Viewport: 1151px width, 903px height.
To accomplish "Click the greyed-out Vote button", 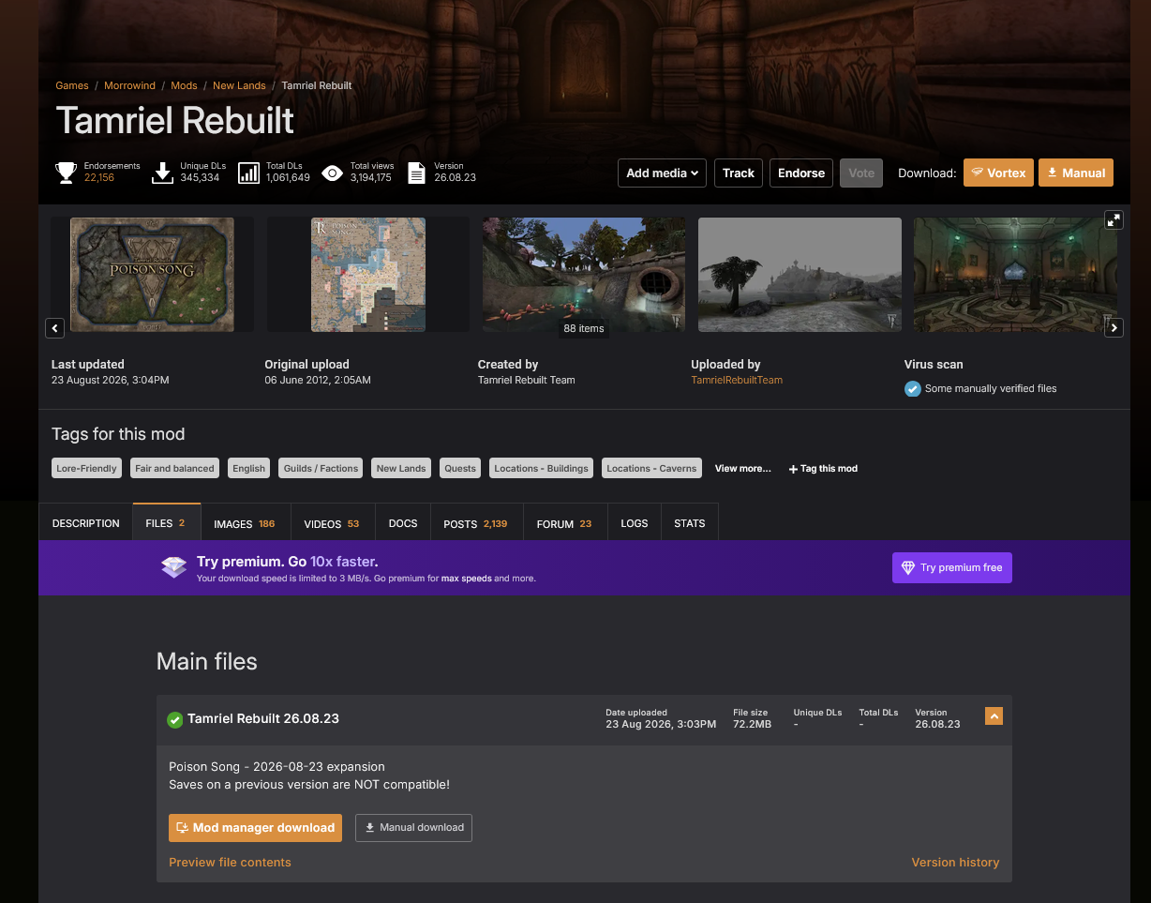I will 861,173.
